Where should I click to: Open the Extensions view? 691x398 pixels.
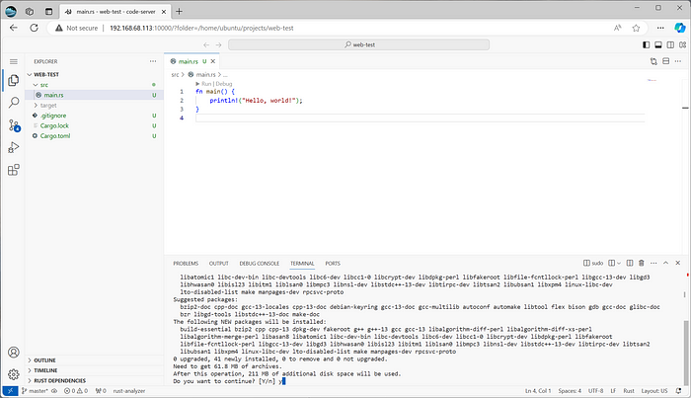[14, 169]
